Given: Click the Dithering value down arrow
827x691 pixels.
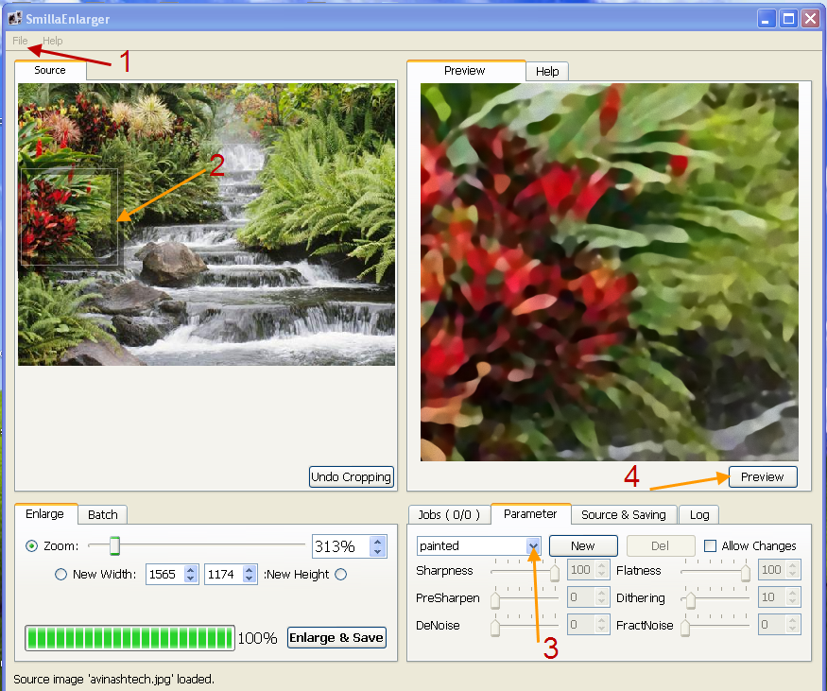Looking at the screenshot, I should click(x=793, y=602).
